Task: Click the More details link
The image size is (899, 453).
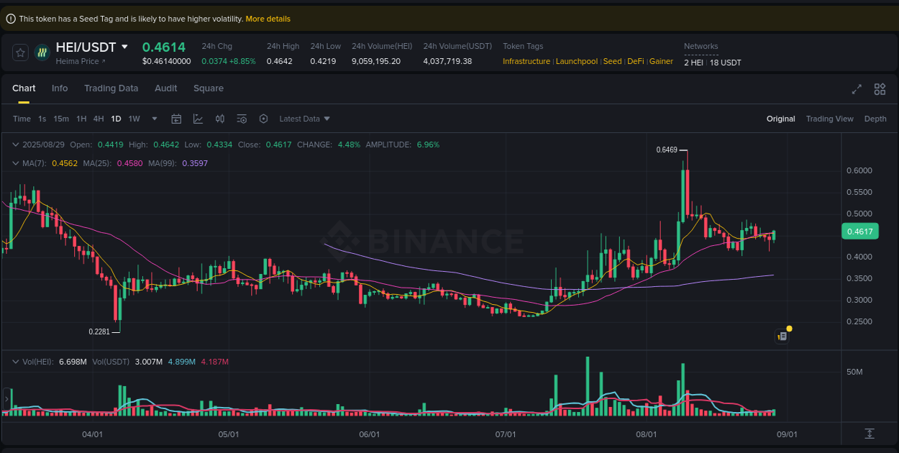Action: coord(268,18)
